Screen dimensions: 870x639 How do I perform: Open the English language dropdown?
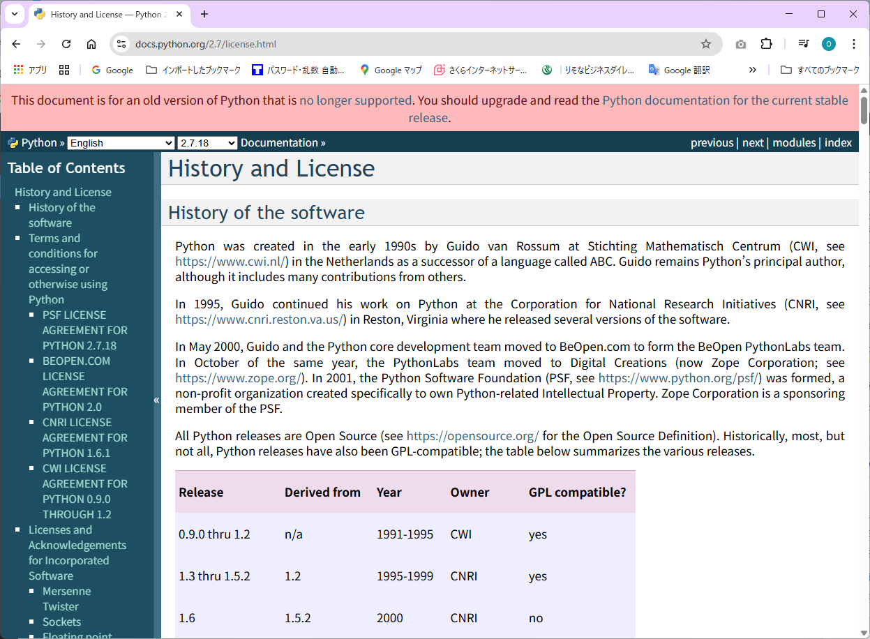[121, 143]
